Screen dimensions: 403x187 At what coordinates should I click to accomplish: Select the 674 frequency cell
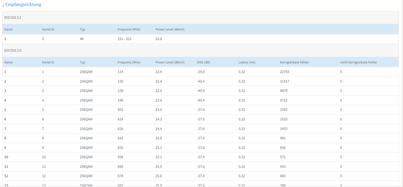coord(120,176)
